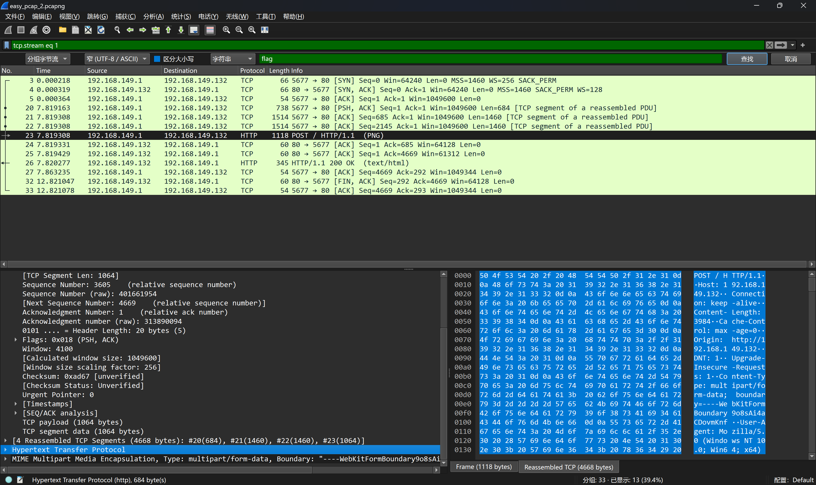
Task: Expand the [Timestamps] tree node
Action: (x=15, y=404)
